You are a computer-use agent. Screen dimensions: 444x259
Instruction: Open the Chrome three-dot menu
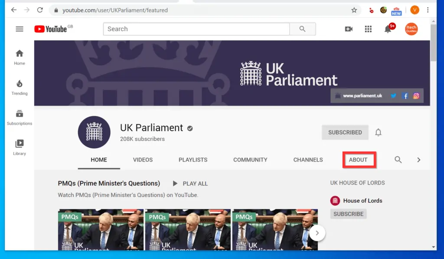tap(428, 10)
